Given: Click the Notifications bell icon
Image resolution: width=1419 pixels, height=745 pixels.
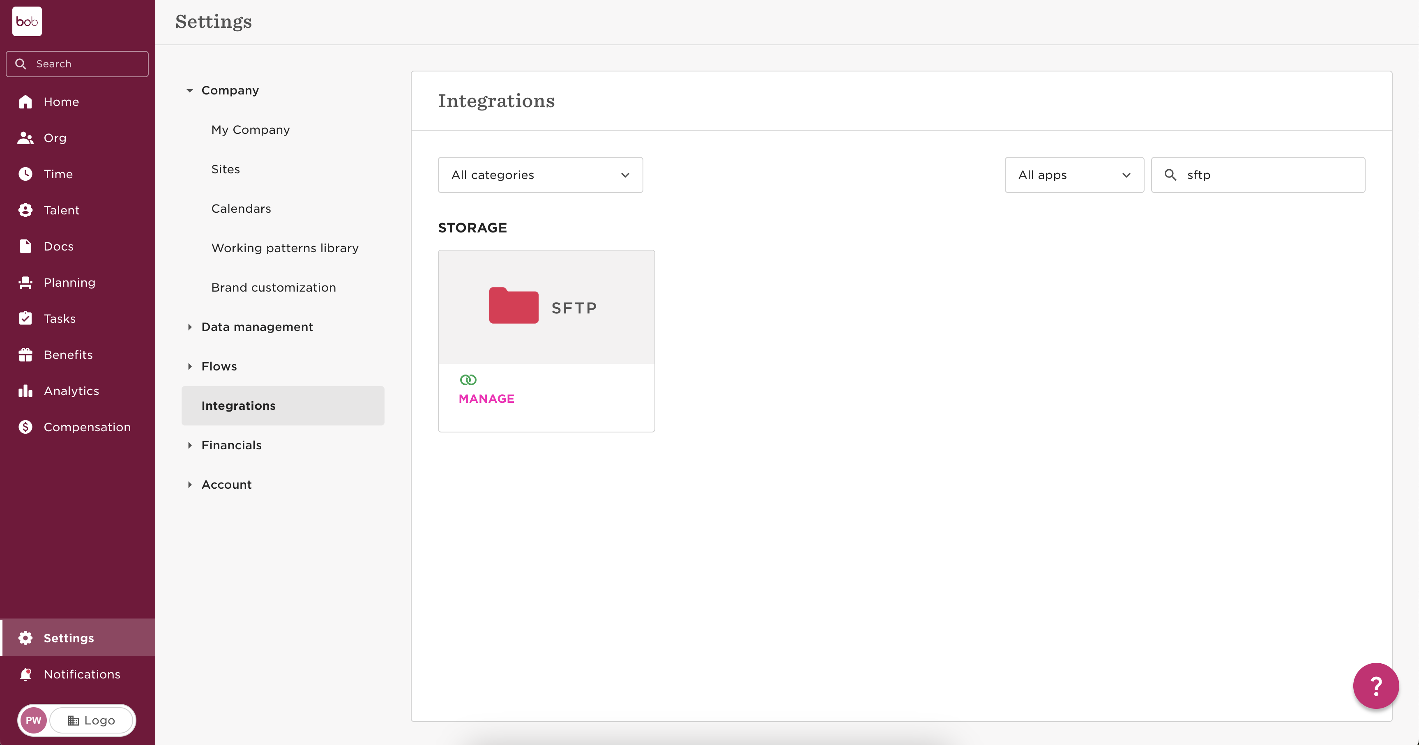Looking at the screenshot, I should (x=25, y=674).
